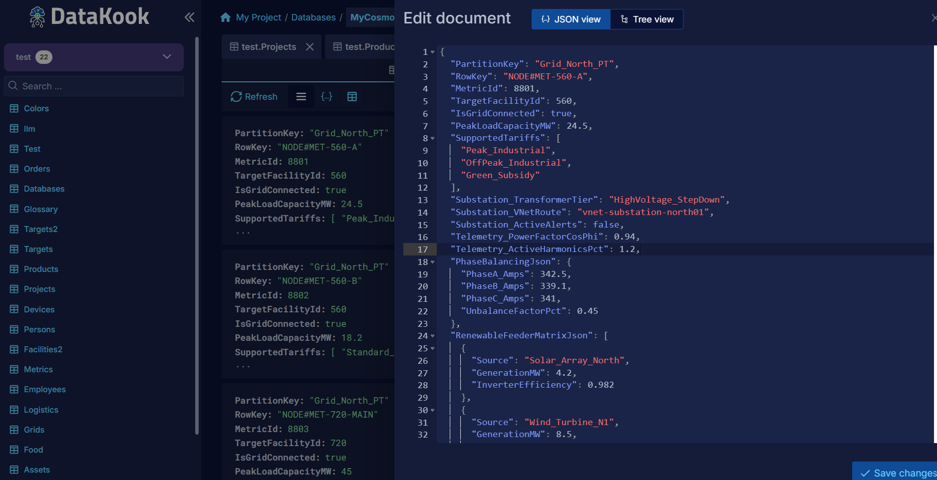Click the sidebar vertical scrollbar
937x480 pixels.
point(197,236)
